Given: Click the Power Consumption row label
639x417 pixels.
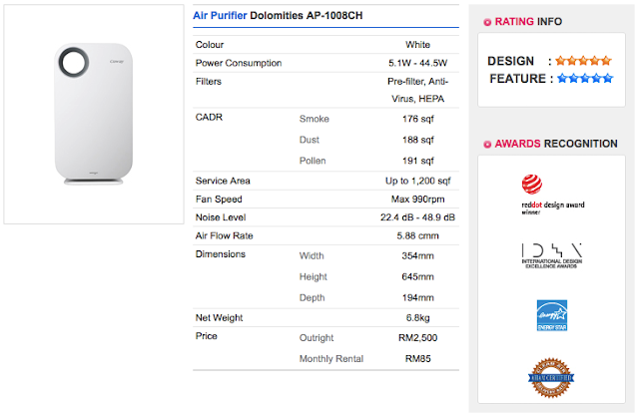Looking at the screenshot, I should (239, 63).
